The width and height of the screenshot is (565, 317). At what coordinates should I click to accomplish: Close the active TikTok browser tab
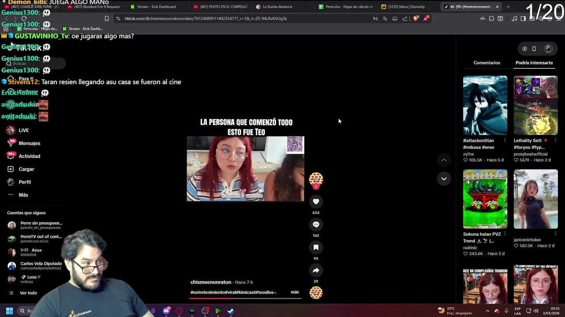pos(497,7)
